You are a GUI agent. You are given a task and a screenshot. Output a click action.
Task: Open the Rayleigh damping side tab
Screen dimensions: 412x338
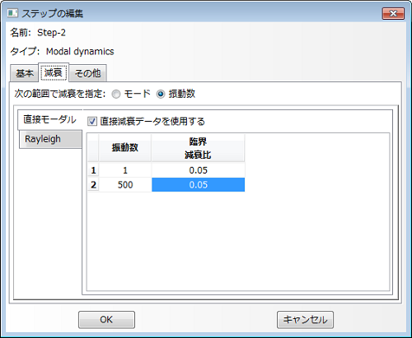coord(50,139)
